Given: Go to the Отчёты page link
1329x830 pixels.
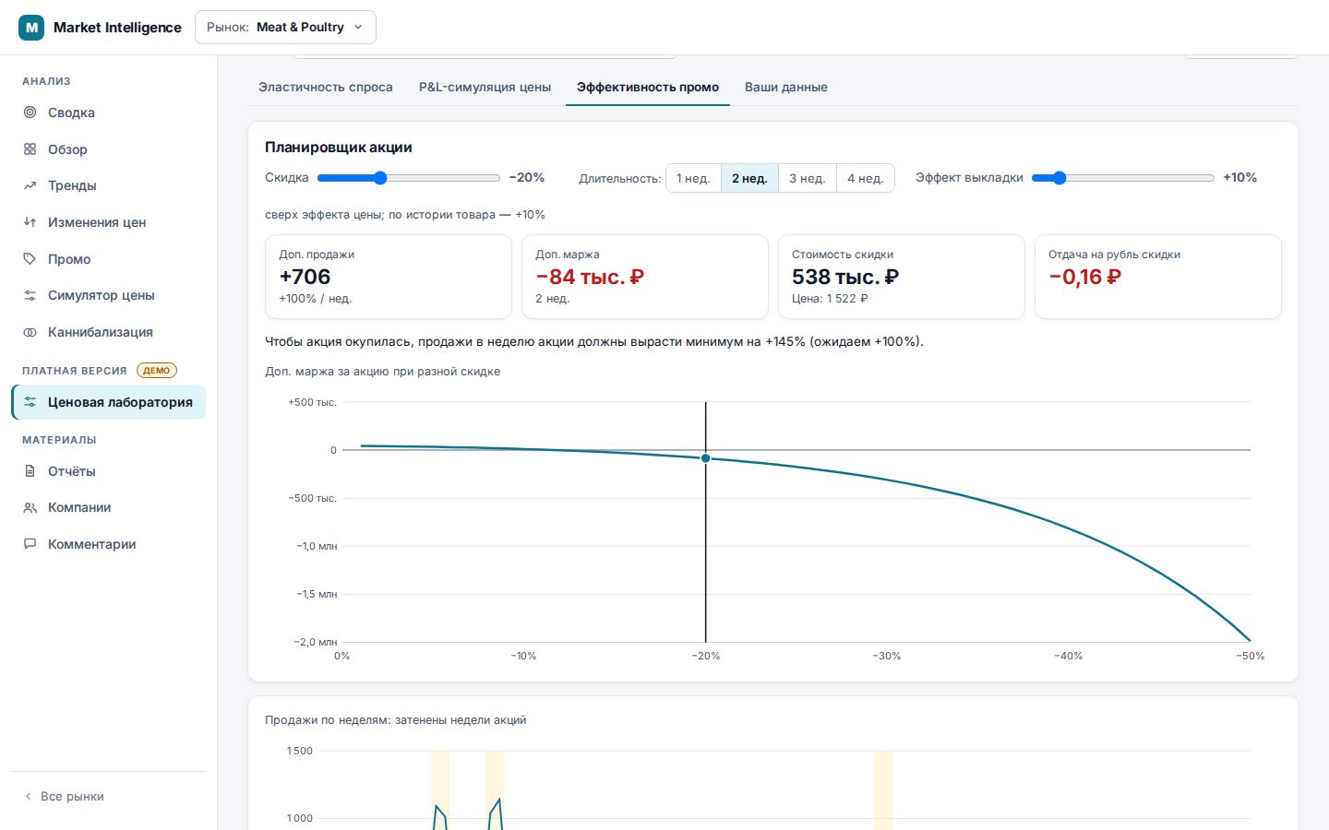Looking at the screenshot, I should coord(108,471).
